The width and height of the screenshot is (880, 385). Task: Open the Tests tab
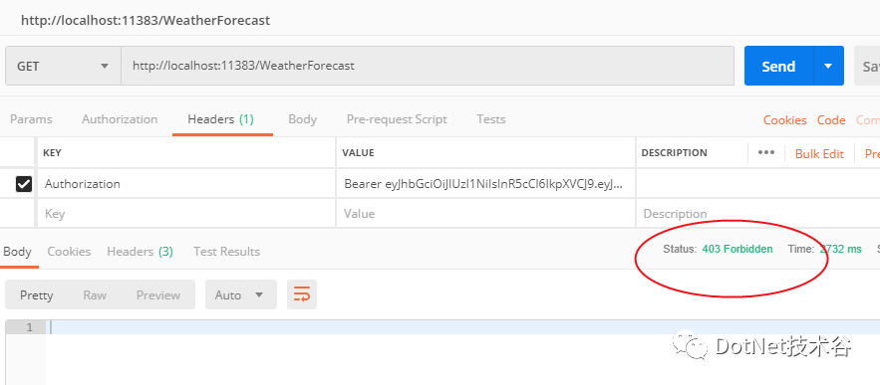click(x=491, y=119)
